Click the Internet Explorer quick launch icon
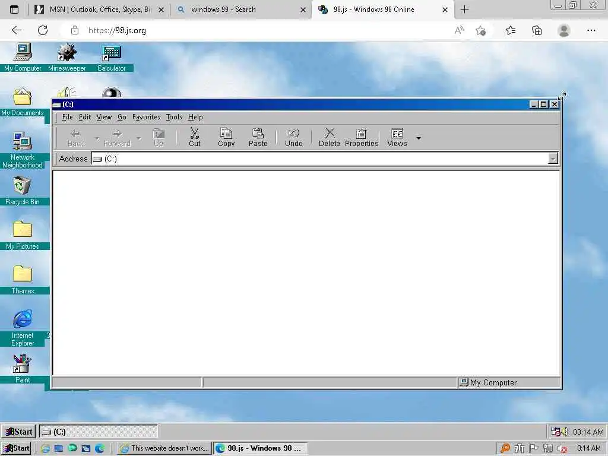The height and width of the screenshot is (456, 608). pyautogui.click(x=45, y=448)
